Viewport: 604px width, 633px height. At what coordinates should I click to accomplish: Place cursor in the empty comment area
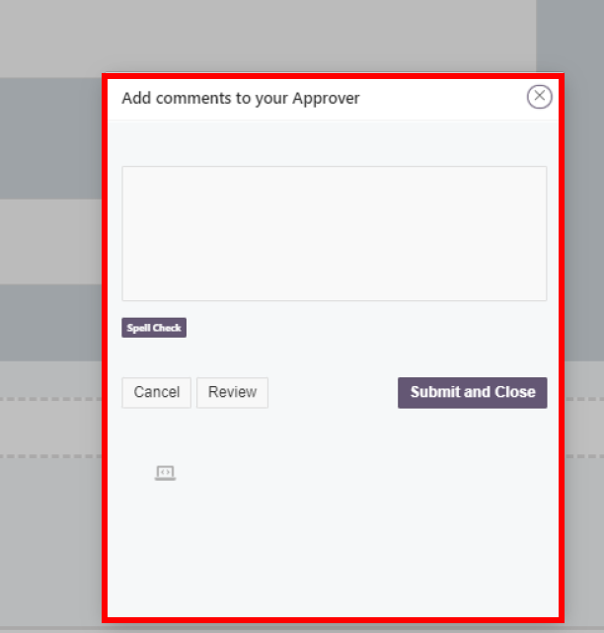click(x=334, y=233)
